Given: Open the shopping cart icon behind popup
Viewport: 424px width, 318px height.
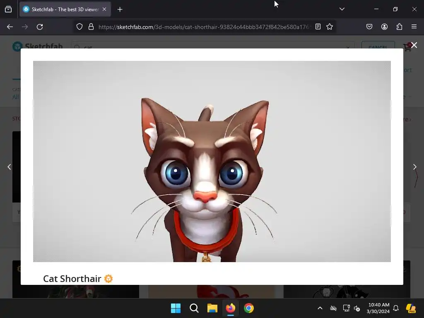Looking at the screenshot, I should [407, 46].
